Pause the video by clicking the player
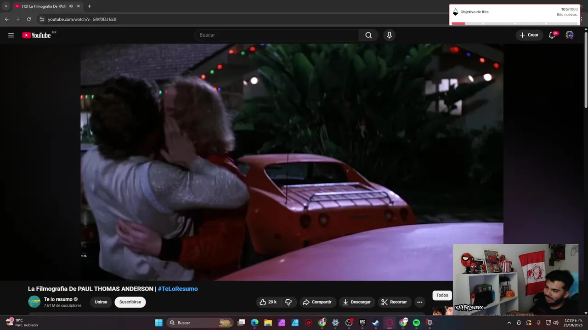Screen dimensions: 588x330 292,162
